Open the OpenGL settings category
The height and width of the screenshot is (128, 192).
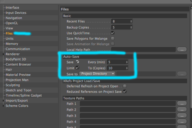point(12,23)
